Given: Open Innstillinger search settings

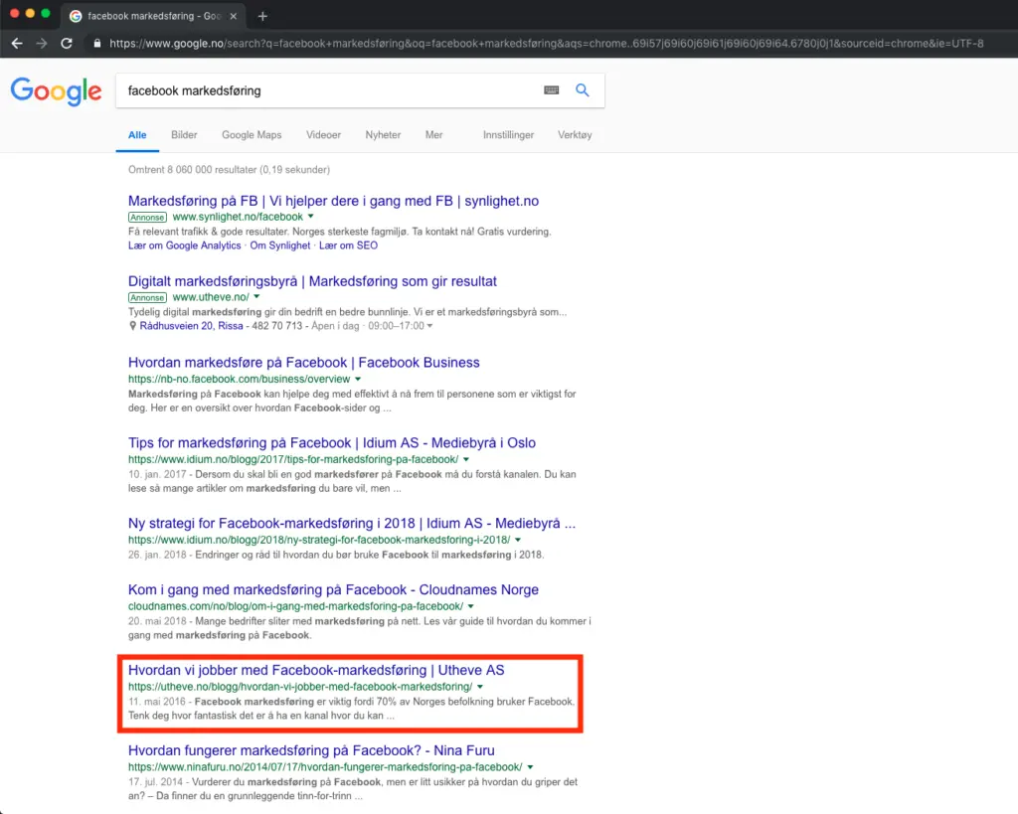Looking at the screenshot, I should tap(508, 135).
